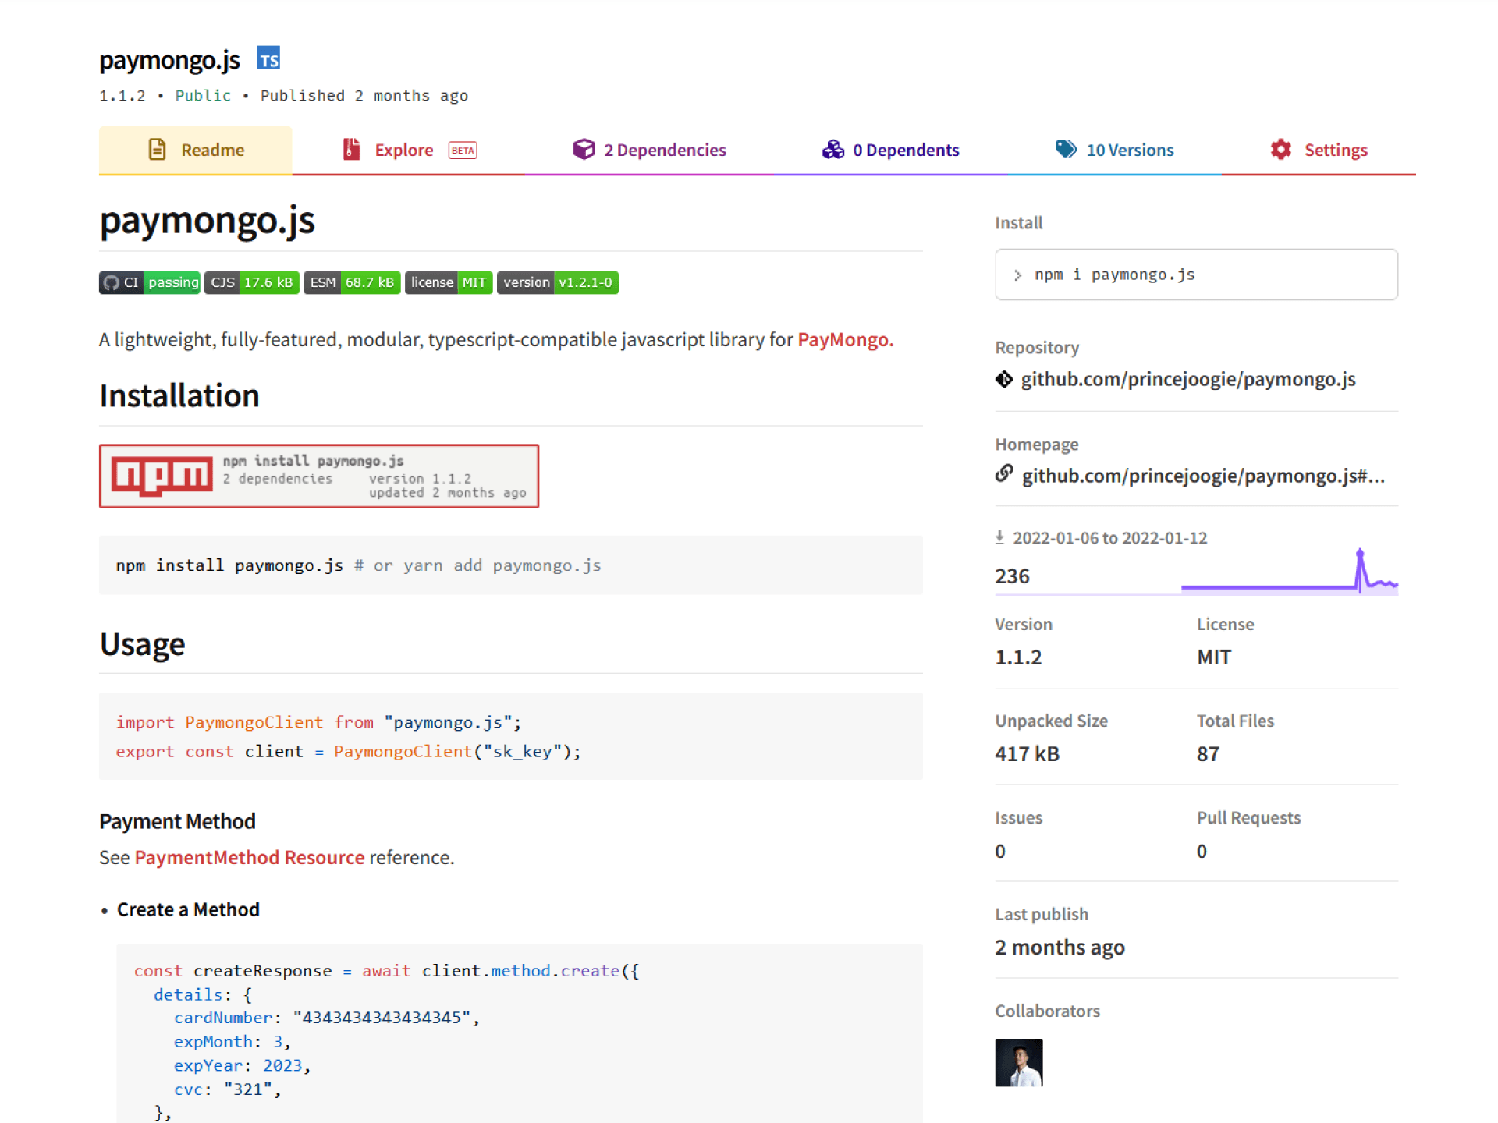The width and height of the screenshot is (1498, 1123).
Task: Click the date range 2022-01-06 to 2022-01-12
Action: click(x=1109, y=538)
